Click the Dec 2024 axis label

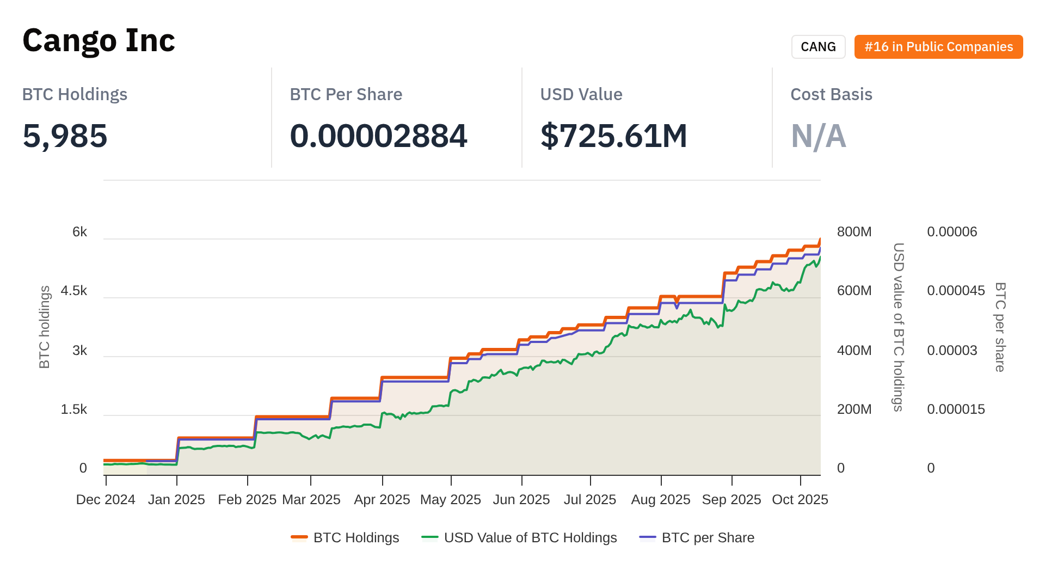pyautogui.click(x=106, y=499)
